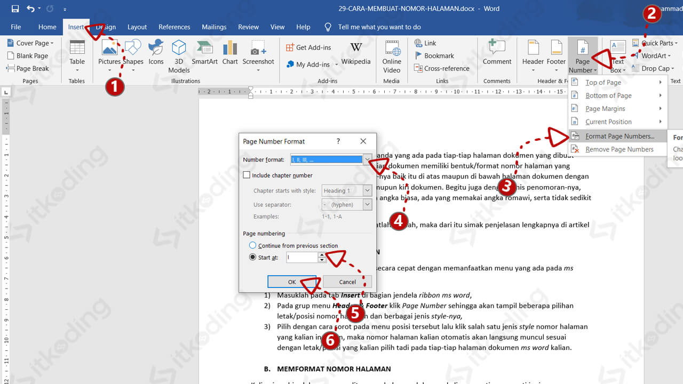Toggle Include chapter number checkbox
Viewport: 683px width, 384px height.
247,175
